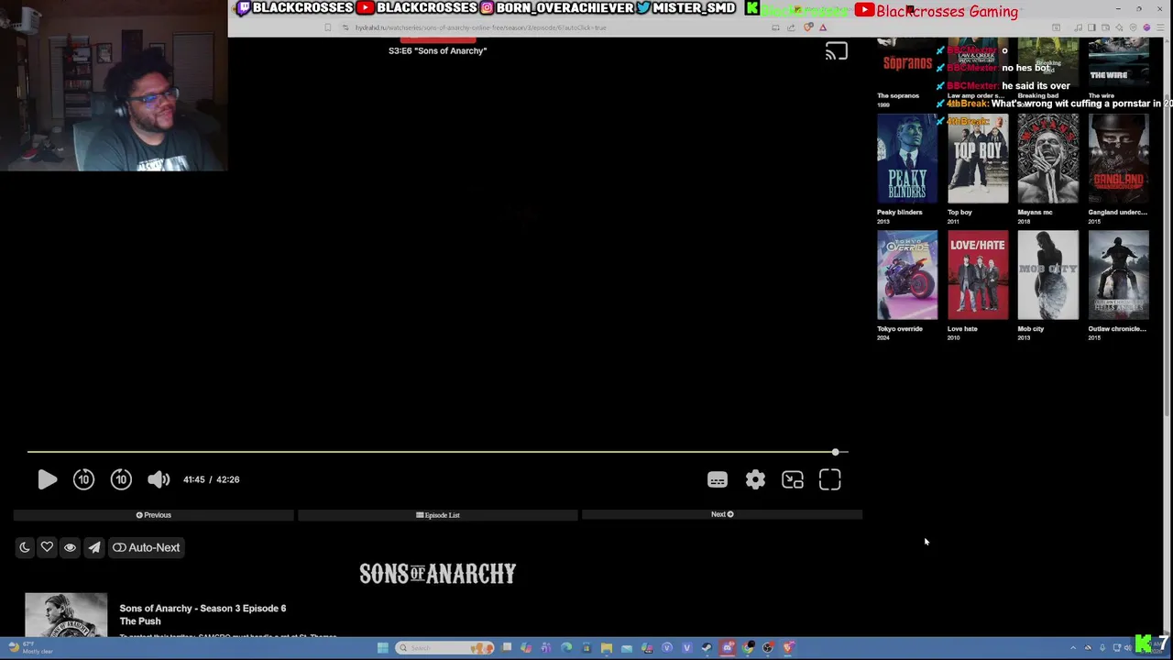
Task: Cast the video with the Cast icon
Action: [836, 51]
